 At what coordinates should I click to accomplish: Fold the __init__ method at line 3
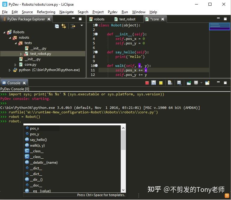tap(96, 34)
